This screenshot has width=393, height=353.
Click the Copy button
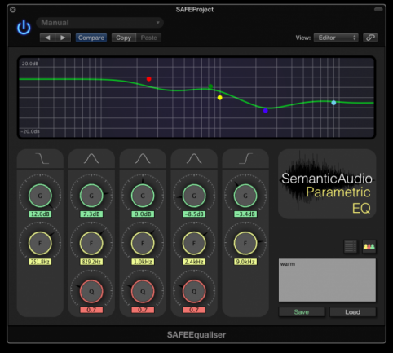click(124, 38)
